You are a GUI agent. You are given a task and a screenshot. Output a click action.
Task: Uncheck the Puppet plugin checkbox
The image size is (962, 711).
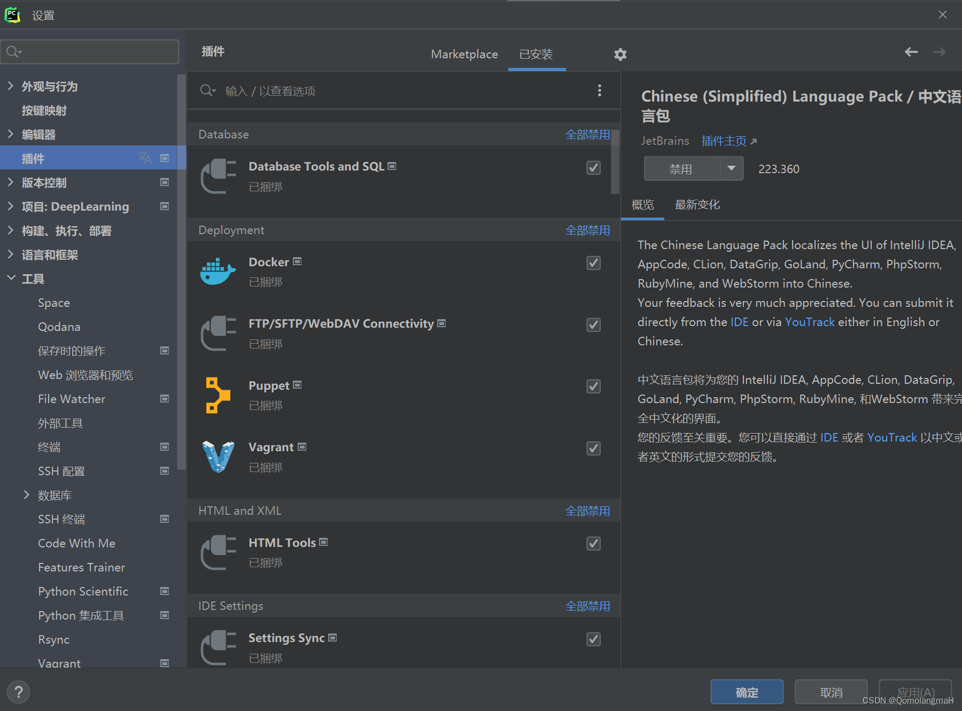click(593, 387)
